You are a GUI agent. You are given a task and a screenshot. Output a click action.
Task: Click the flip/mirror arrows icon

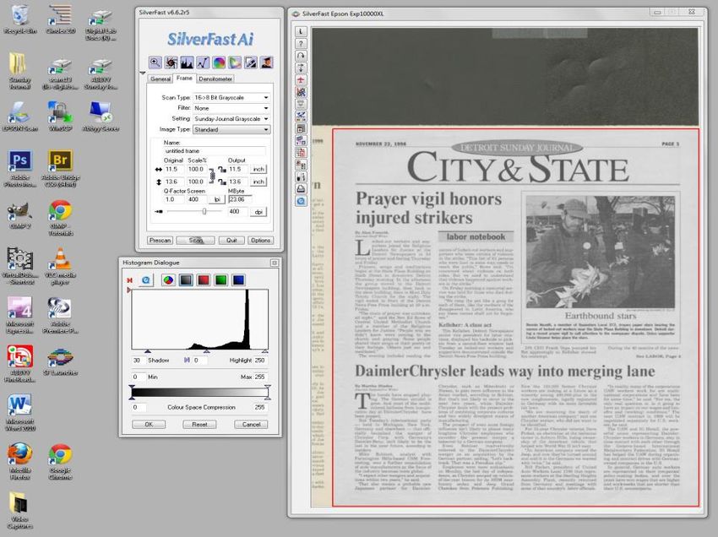click(x=301, y=68)
